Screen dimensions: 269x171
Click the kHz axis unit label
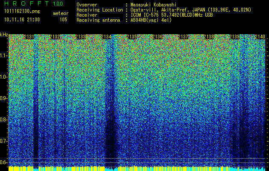click(4, 35)
